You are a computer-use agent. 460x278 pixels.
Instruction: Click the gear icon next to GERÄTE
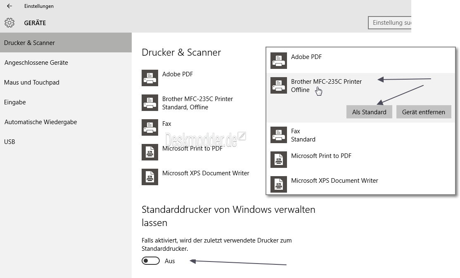click(9, 23)
